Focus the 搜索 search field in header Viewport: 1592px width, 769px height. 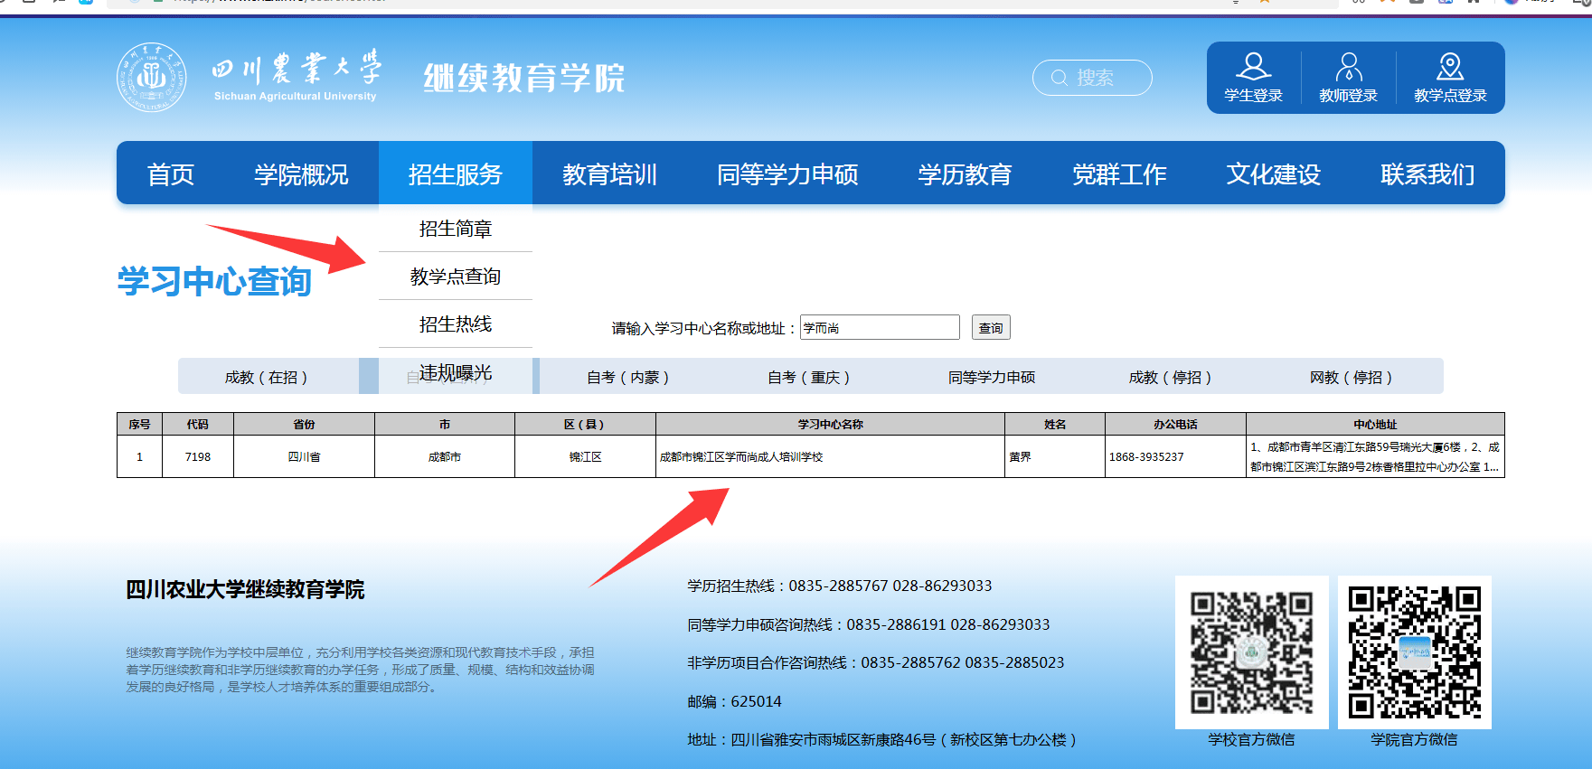click(1092, 78)
